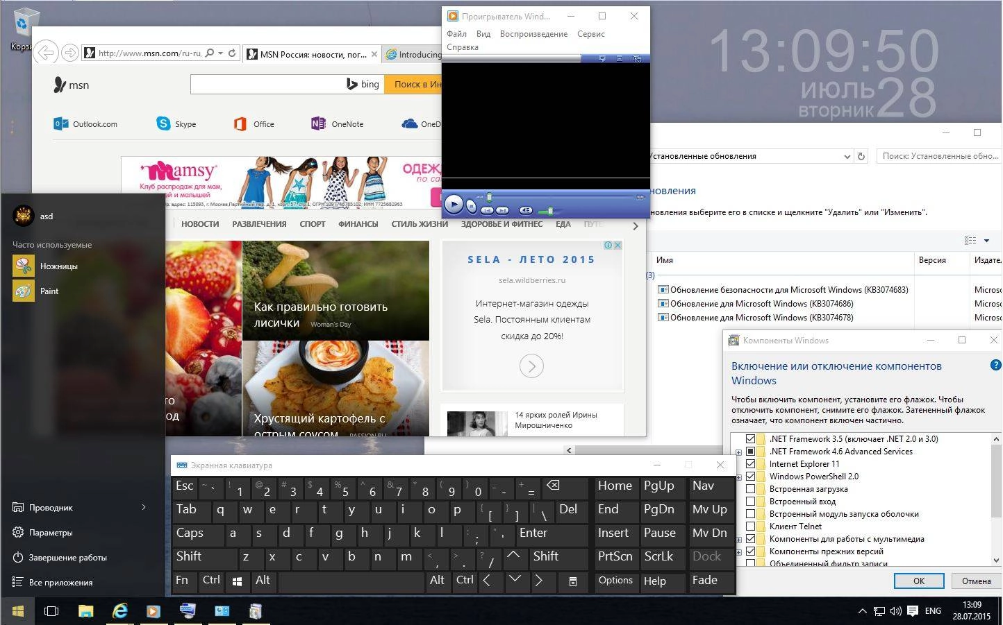Open address dropdown in Установленные обновления window
Image resolution: width=1003 pixels, height=625 pixels.
pos(847,157)
